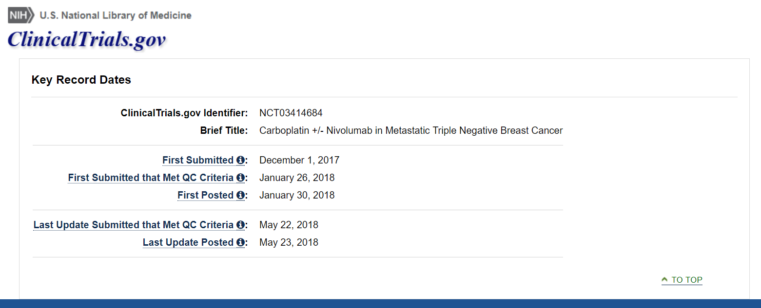
Task: Open the Last Update Posted definition link
Action: [188, 242]
